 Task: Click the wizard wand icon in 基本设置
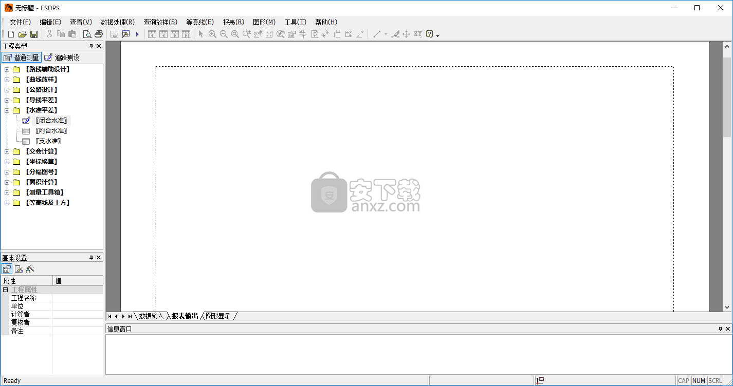30,269
